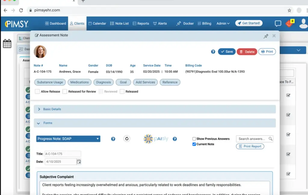The height and width of the screenshot is (195, 308).
Task: Check the Allow Release checkbox
Action: (37, 91)
